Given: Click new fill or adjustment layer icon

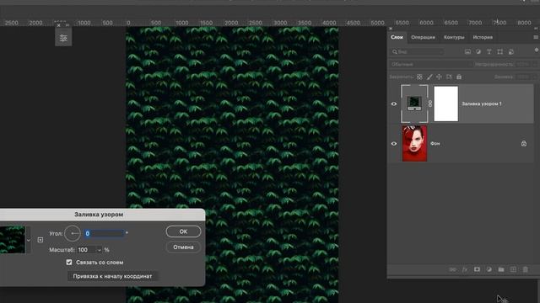Looking at the screenshot, I should 489,269.
